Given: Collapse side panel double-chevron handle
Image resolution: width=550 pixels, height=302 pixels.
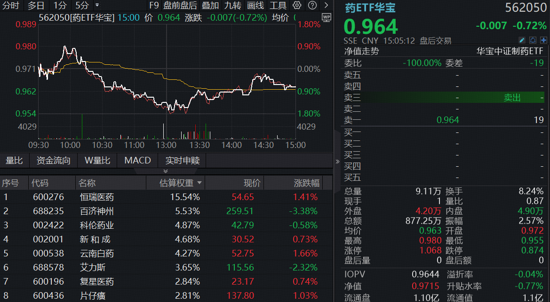Looking at the screenshot, I should click(x=337, y=162).
